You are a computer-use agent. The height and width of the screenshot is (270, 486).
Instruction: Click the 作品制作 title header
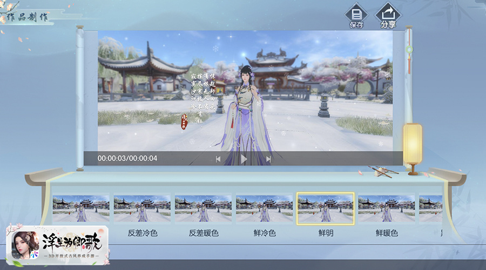[28, 17]
